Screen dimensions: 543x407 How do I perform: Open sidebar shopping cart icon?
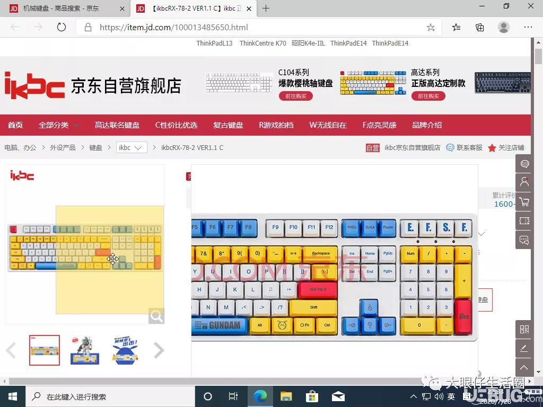(524, 202)
